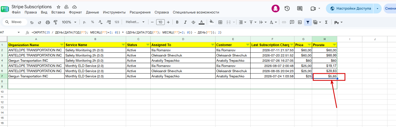Redo the last undone action

click(40, 22)
